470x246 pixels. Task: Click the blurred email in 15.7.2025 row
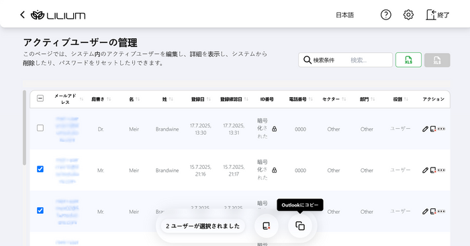67,170
